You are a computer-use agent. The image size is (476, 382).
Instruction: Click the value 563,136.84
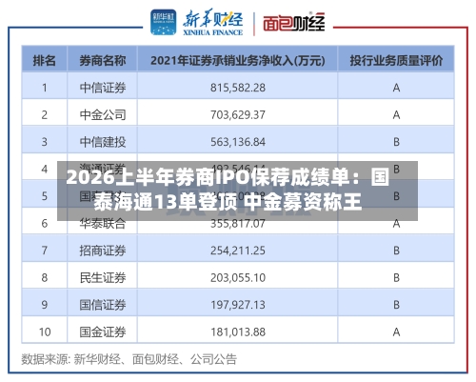(x=238, y=142)
